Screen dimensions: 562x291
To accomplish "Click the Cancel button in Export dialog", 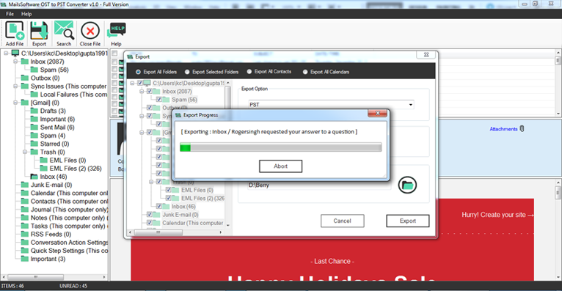I will coord(343,221).
